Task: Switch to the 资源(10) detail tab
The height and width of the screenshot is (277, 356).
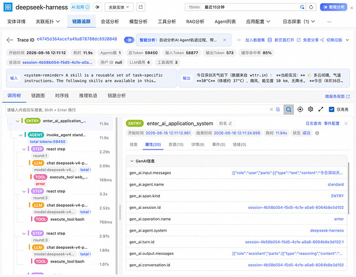Action: (x=176, y=145)
